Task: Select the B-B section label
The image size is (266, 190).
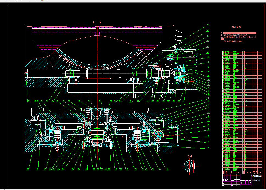Action: pos(190,156)
